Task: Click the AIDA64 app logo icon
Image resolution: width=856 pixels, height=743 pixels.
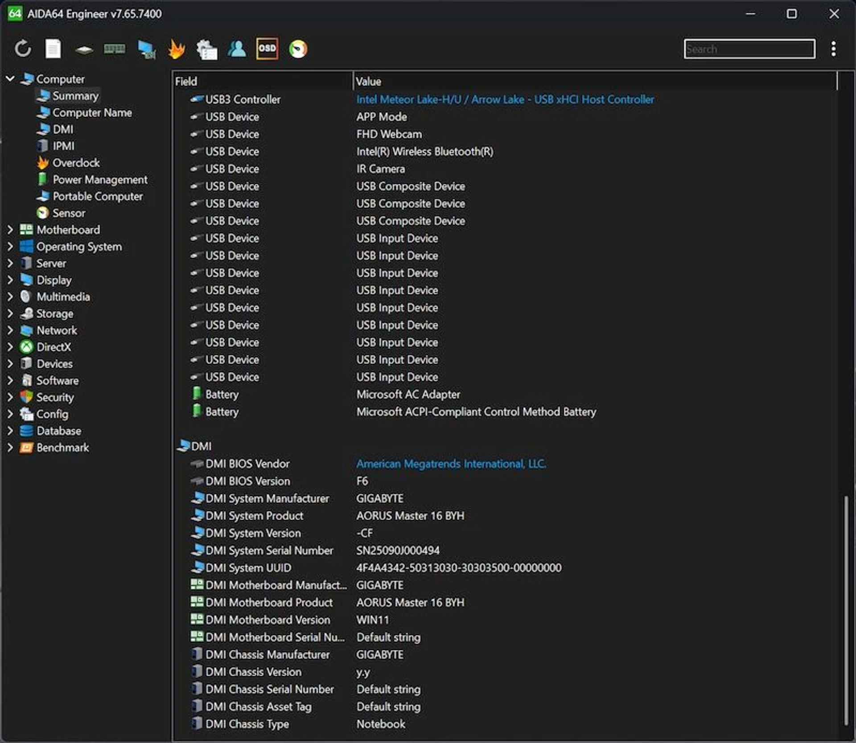Action: (x=15, y=13)
